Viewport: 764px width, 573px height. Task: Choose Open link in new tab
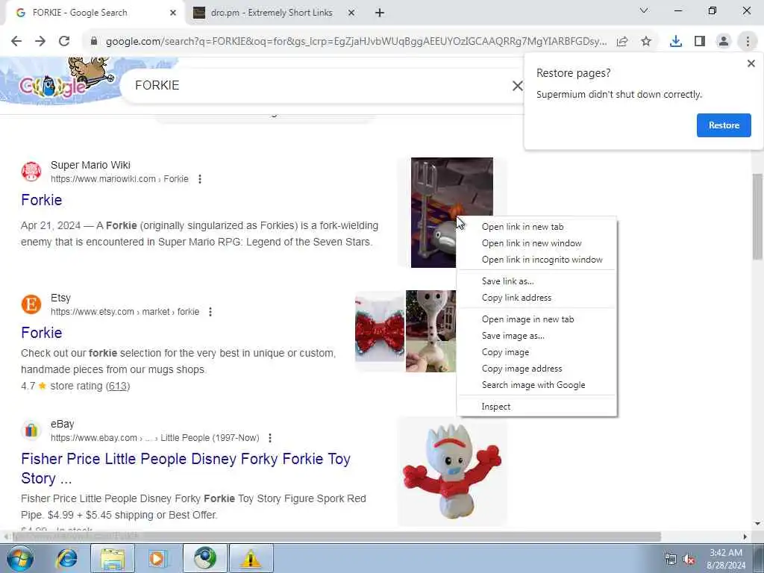pos(537,227)
